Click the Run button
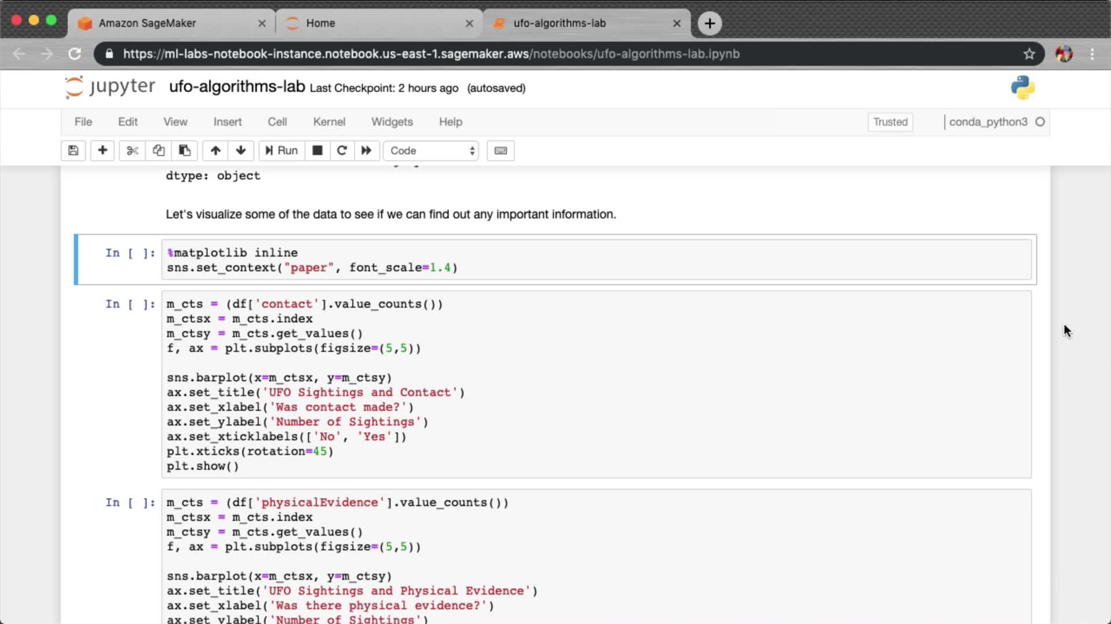Viewport: 1111px width, 624px height. coord(282,151)
